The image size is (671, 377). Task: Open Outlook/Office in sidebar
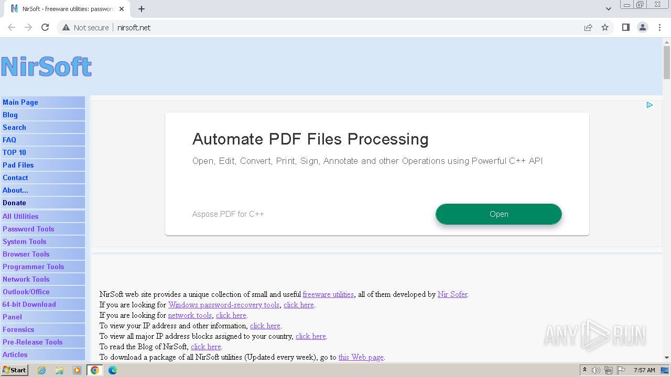(x=42, y=292)
